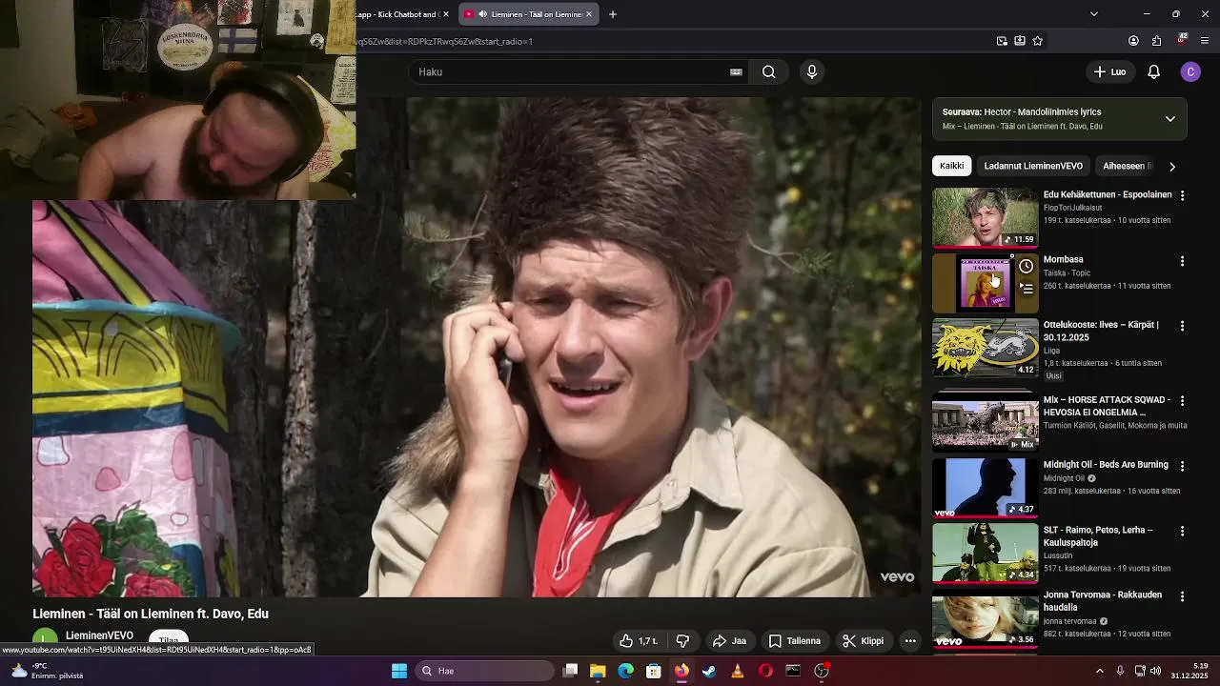This screenshot has width=1220, height=686.
Task: Add Mombasa to queue icon
Action: (x=1026, y=289)
